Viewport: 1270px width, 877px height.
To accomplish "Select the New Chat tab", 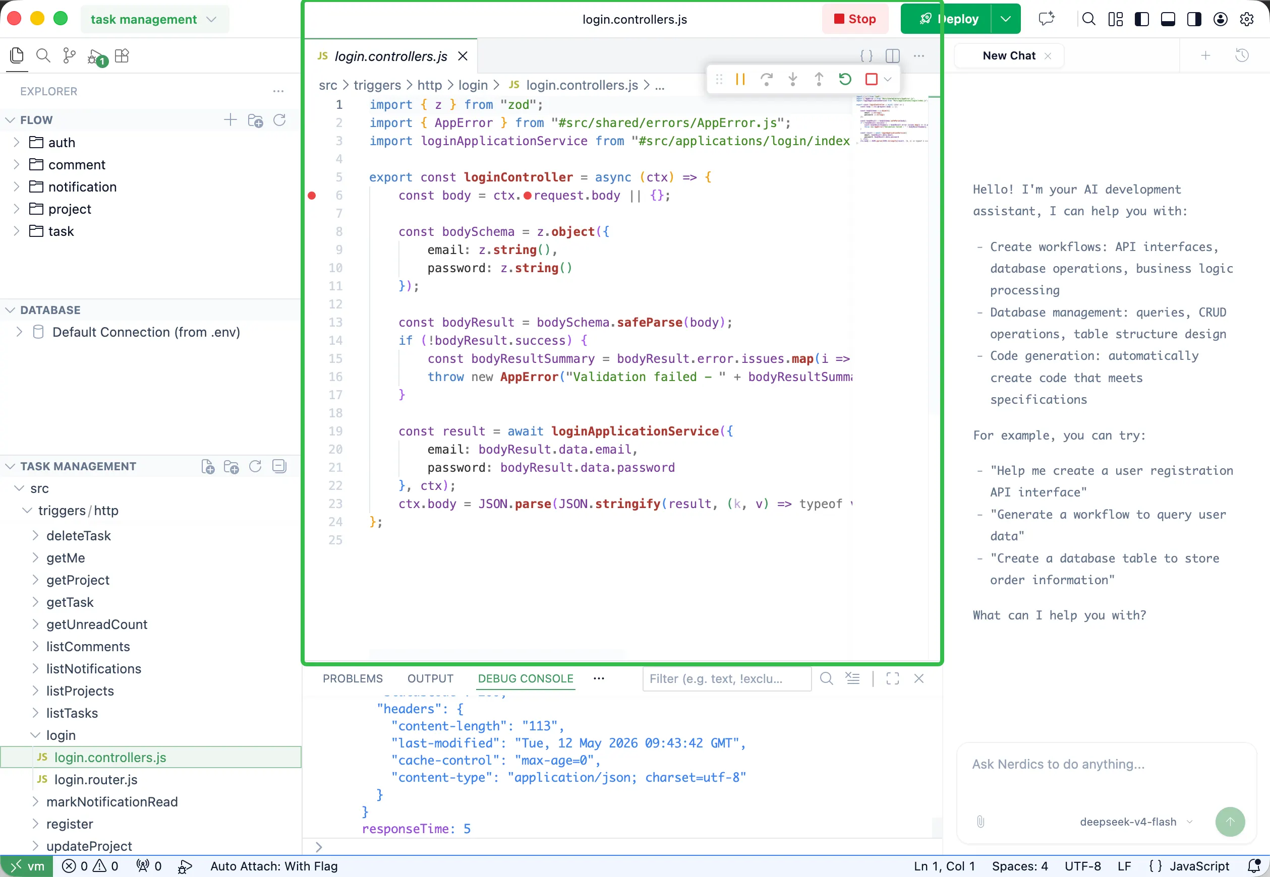I will coord(1009,55).
